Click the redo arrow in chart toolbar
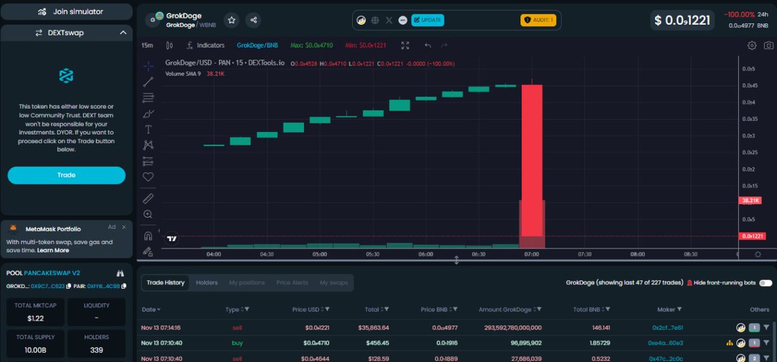The image size is (777, 362). click(444, 45)
